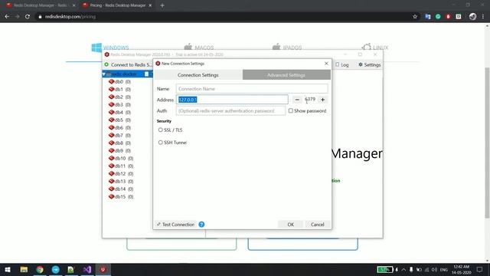Select Windows platform on pricing page
Image resolution: width=490 pixels, height=276 pixels.
coord(110,48)
